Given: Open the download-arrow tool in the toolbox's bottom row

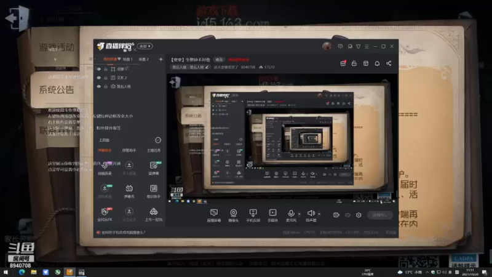Looking at the screenshot, I should [129, 214].
